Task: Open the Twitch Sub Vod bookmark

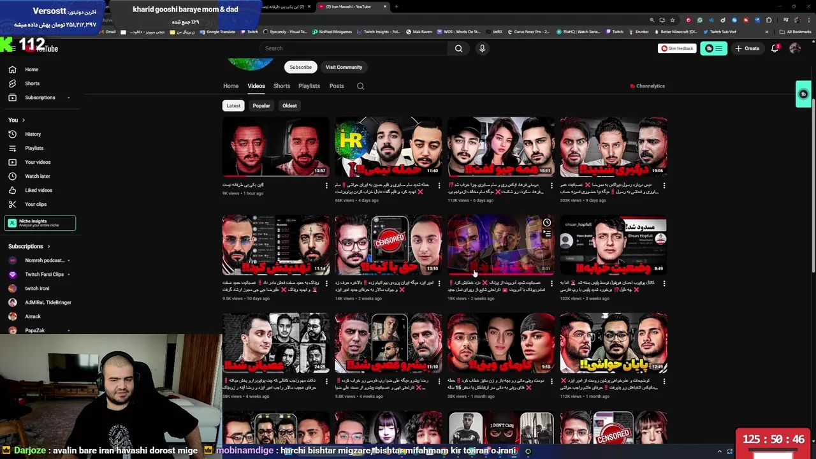Action: pyautogui.click(x=720, y=32)
